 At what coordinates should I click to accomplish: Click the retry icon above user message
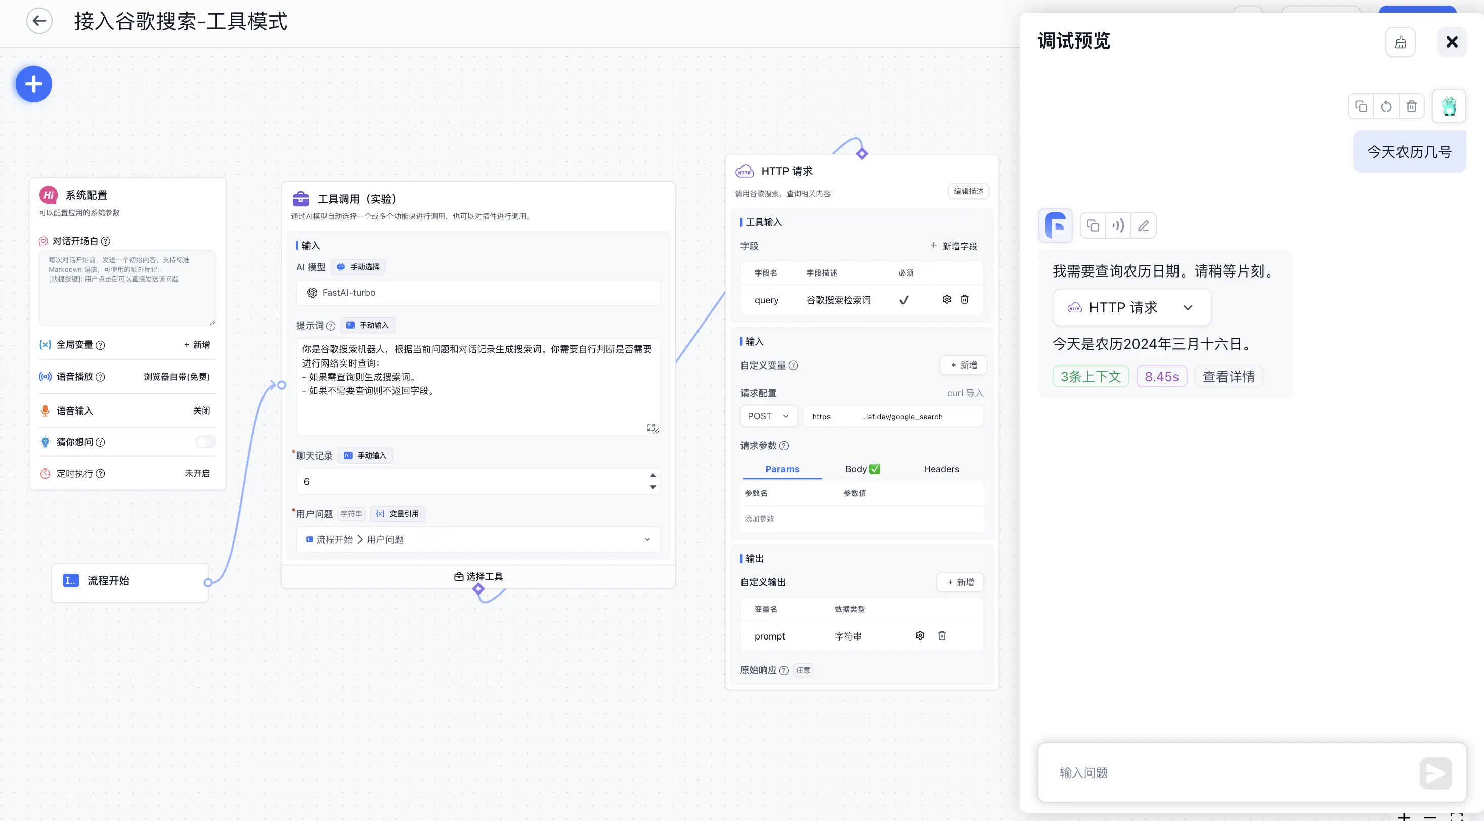click(x=1386, y=107)
